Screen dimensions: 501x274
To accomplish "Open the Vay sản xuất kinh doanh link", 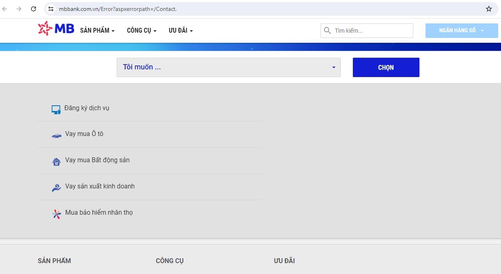I will (x=100, y=186).
